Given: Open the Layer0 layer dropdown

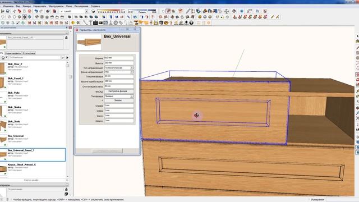Looking at the screenshot, I should 86,11.
